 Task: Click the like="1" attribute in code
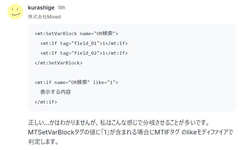[x=104, y=82]
